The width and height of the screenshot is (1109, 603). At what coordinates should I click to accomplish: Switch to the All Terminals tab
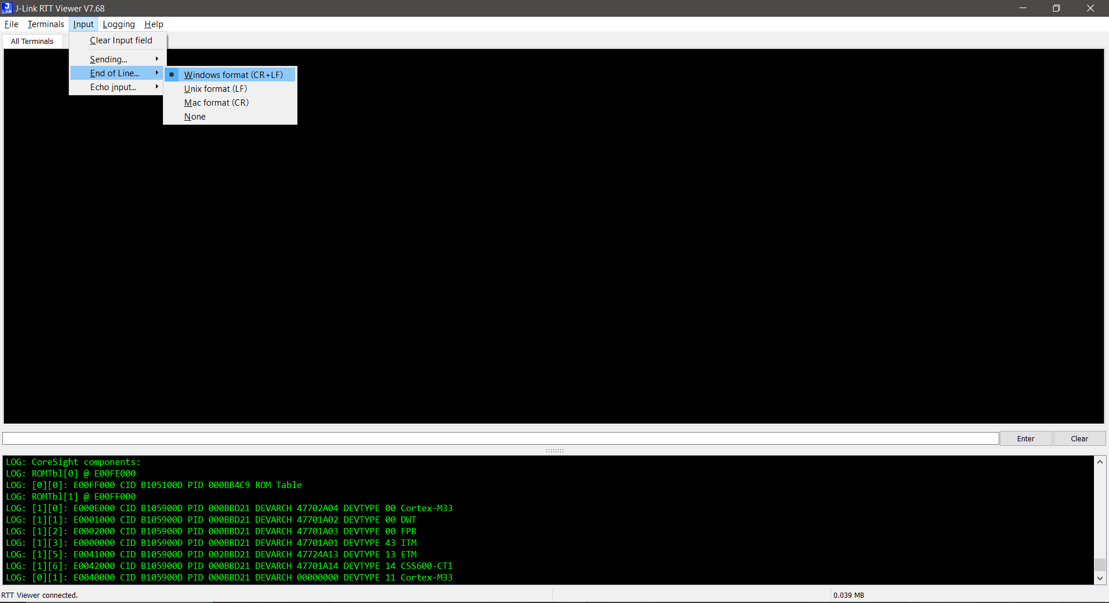pyautogui.click(x=32, y=41)
